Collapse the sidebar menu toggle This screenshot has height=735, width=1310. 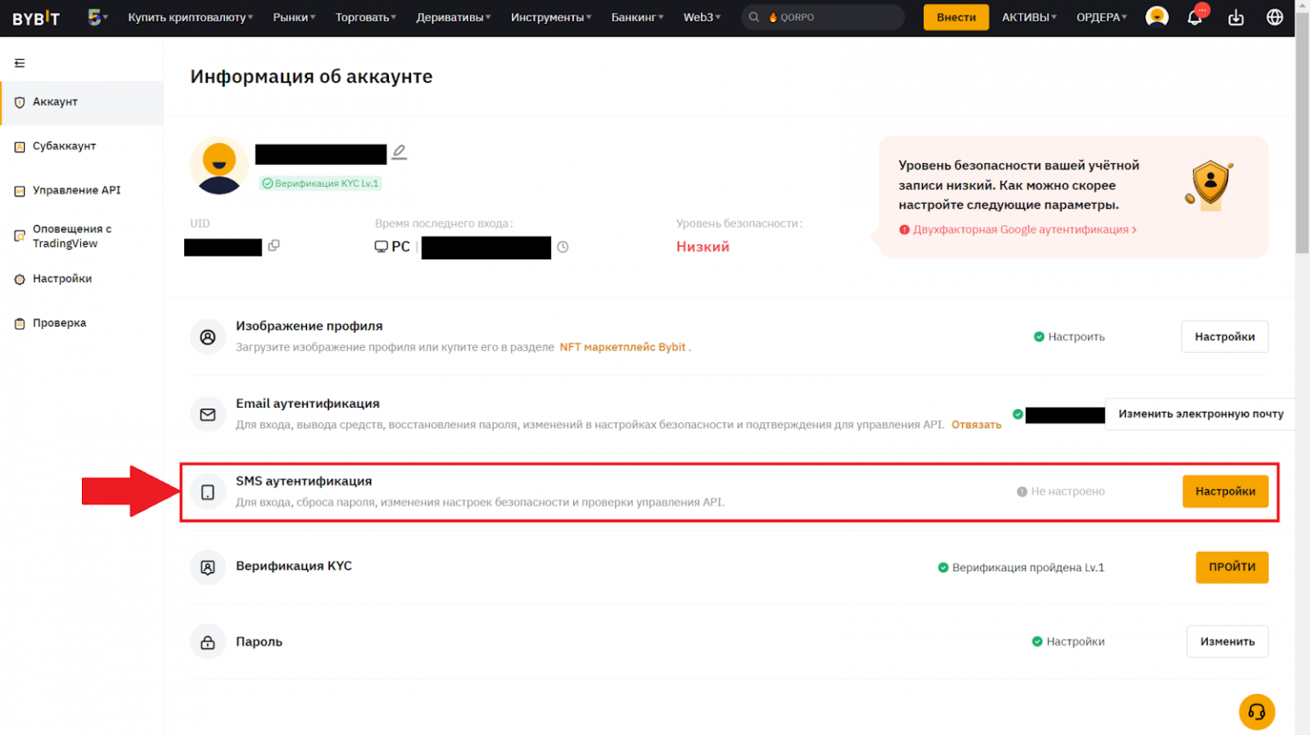point(20,63)
